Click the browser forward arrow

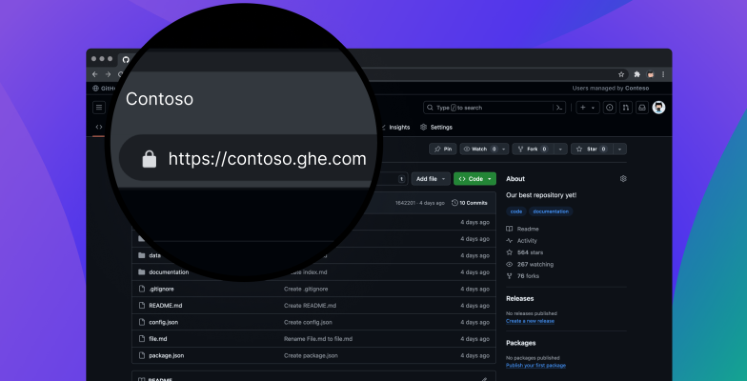[x=108, y=74]
